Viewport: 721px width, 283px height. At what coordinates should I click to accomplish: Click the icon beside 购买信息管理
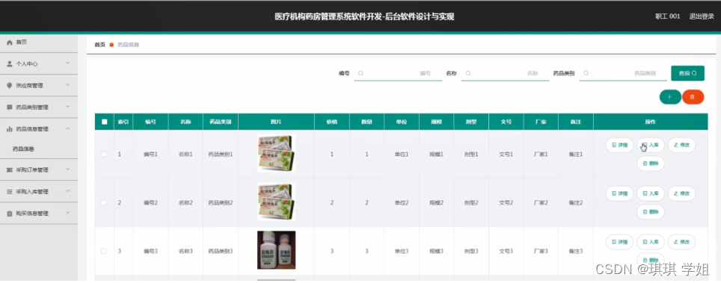9,214
